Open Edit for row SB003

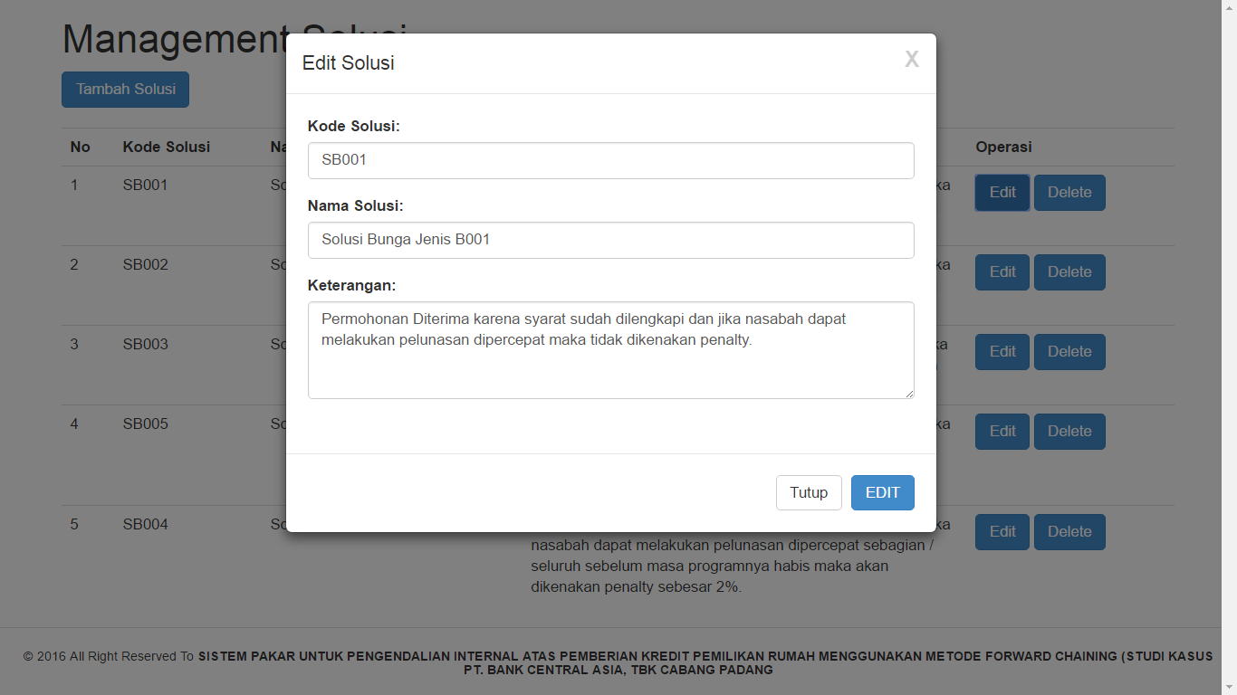tap(1002, 352)
